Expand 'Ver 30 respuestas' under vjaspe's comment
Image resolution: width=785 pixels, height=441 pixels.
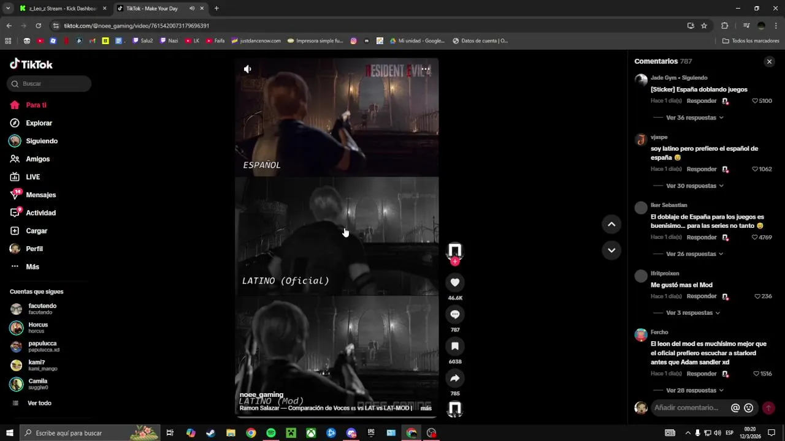[x=695, y=186]
